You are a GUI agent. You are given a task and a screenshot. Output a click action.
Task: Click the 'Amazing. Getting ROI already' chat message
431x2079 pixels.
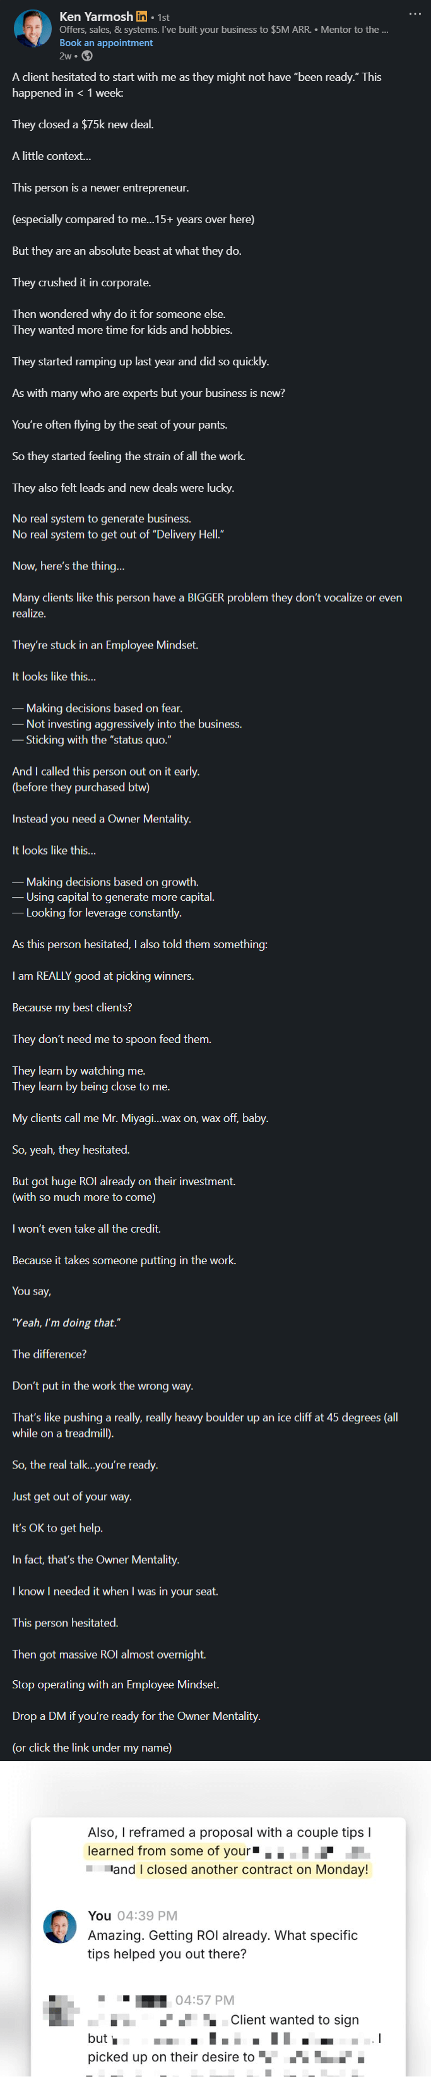point(222,1943)
